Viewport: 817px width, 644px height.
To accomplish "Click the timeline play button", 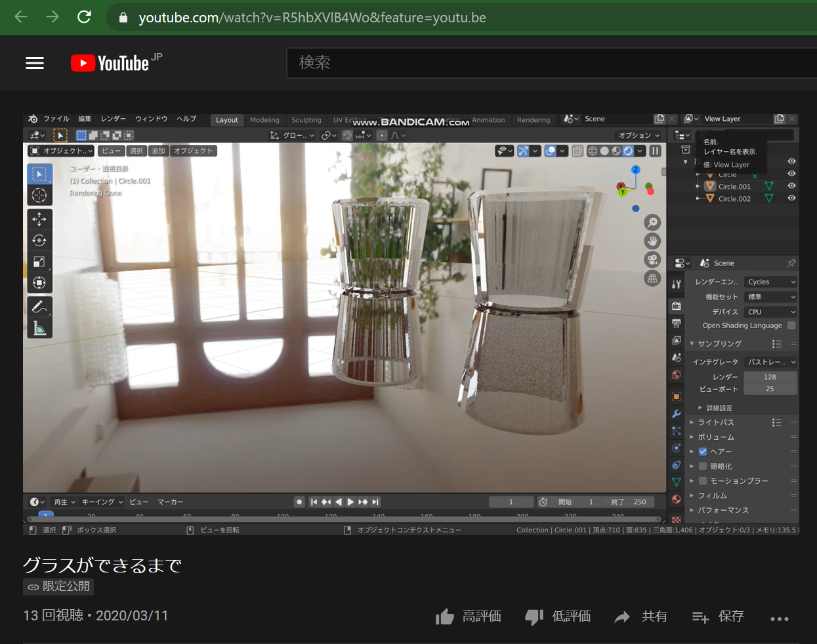I will (350, 502).
